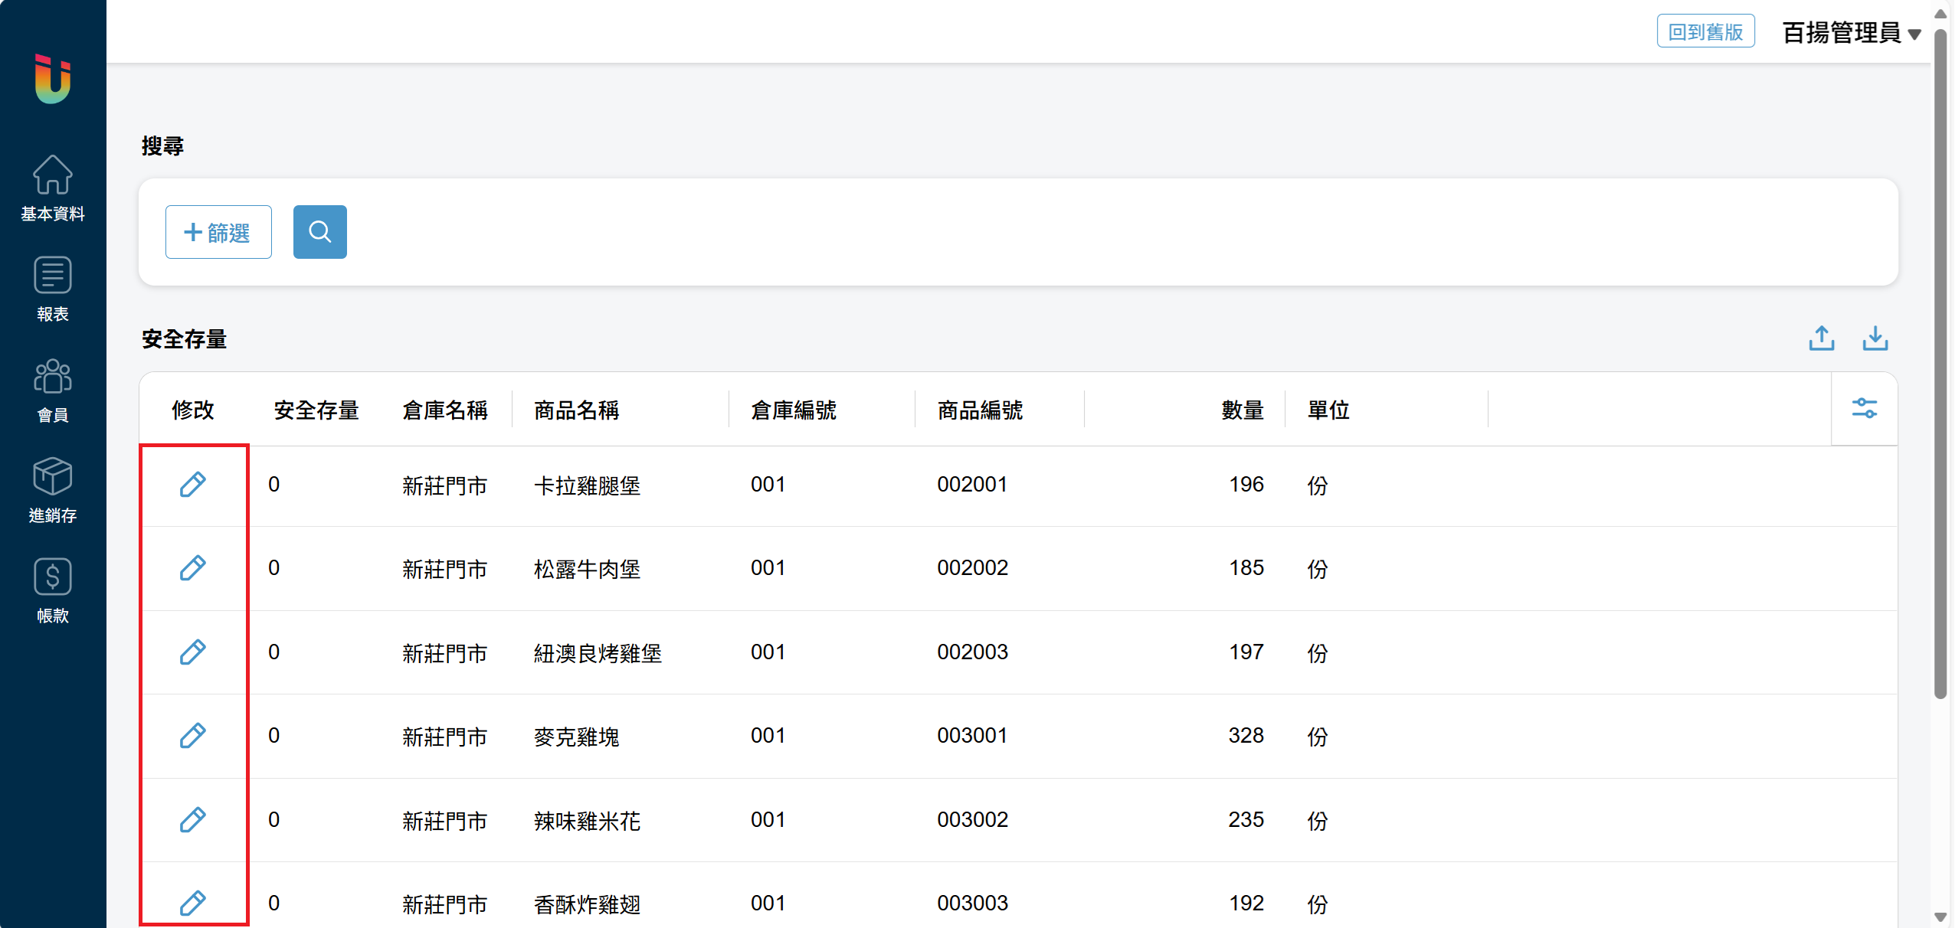Open 基本資料 sidebar menu
This screenshot has width=1955, height=928.
[x=52, y=188]
